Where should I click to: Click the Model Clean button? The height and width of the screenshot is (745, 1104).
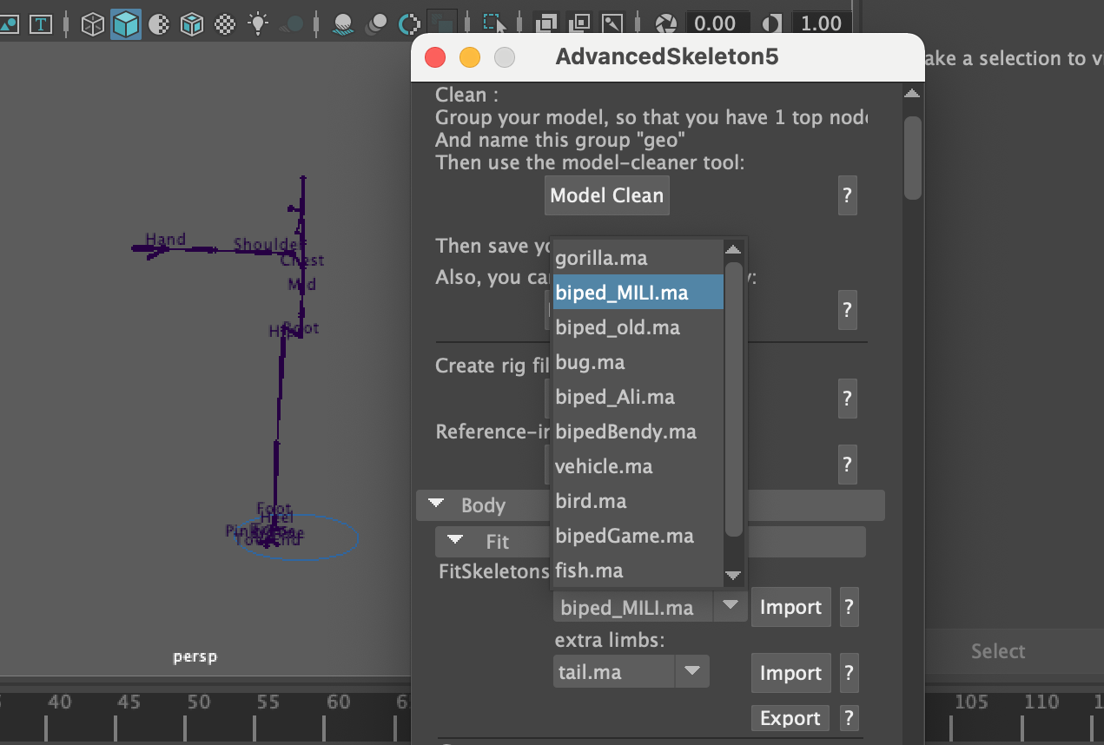607,196
